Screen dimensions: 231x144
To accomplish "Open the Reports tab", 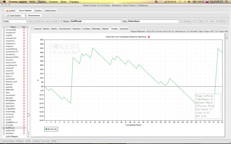I will tap(106, 29).
